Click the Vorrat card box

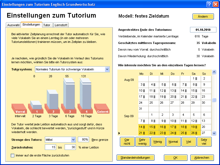click(x=19, y=109)
